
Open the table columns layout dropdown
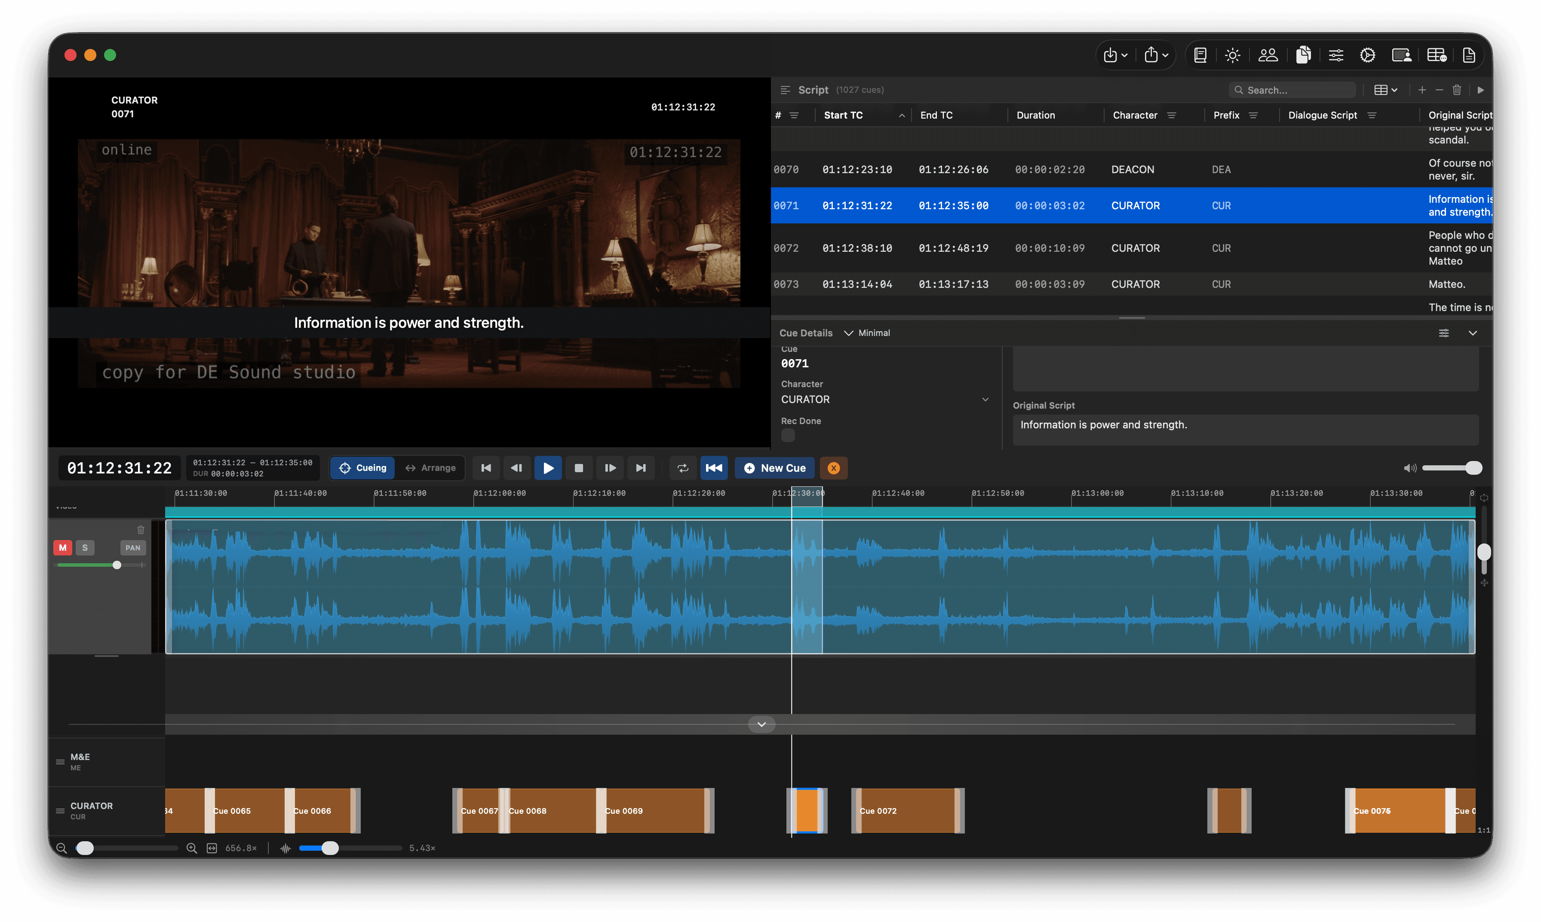[1386, 90]
